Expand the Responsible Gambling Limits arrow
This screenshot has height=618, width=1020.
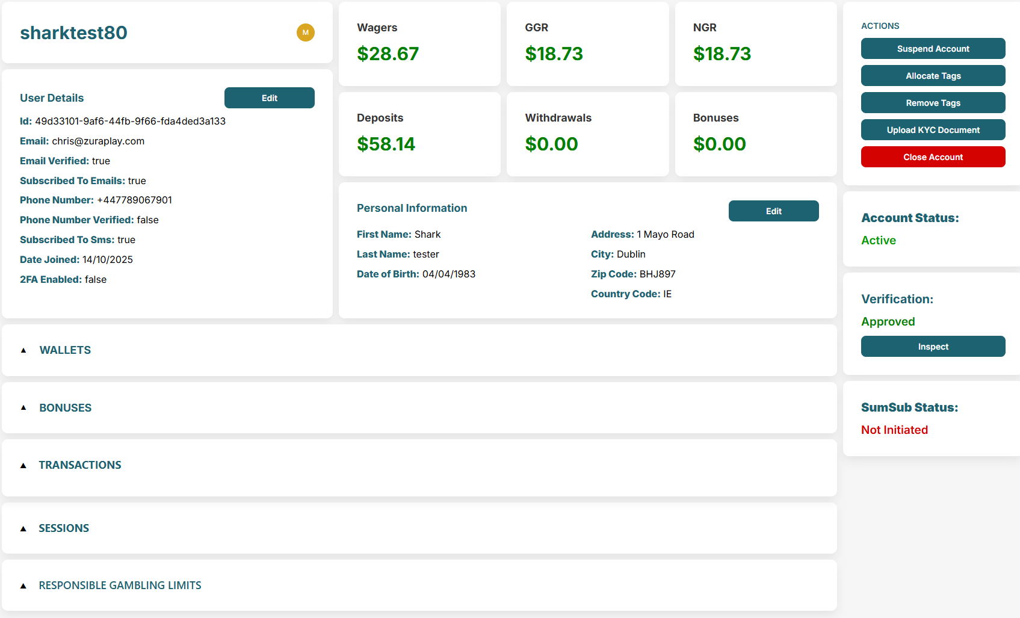(x=23, y=586)
